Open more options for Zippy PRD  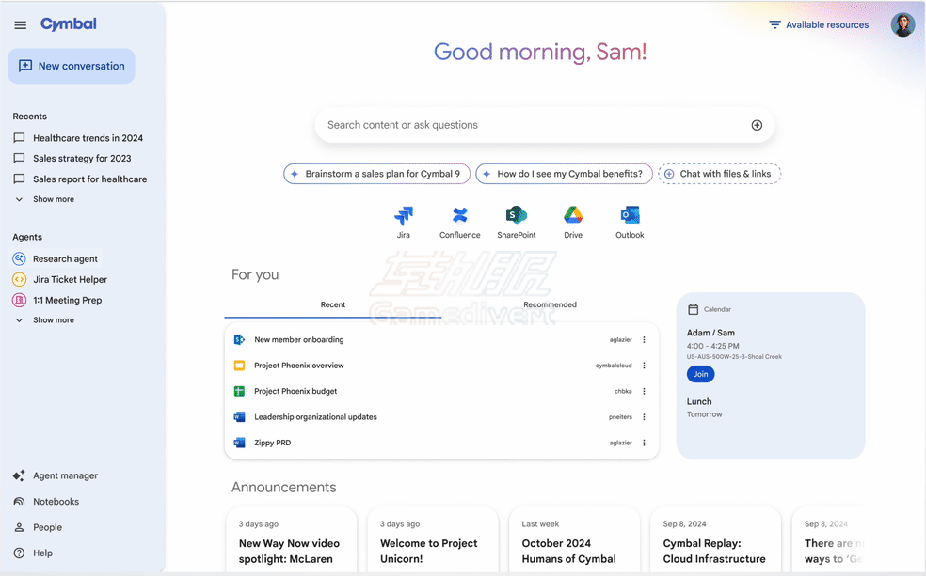point(644,443)
